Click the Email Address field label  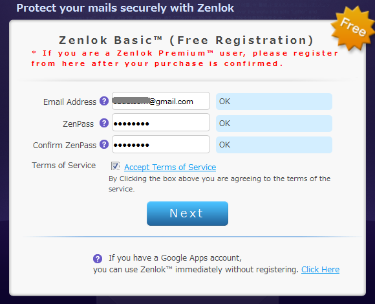tap(70, 102)
